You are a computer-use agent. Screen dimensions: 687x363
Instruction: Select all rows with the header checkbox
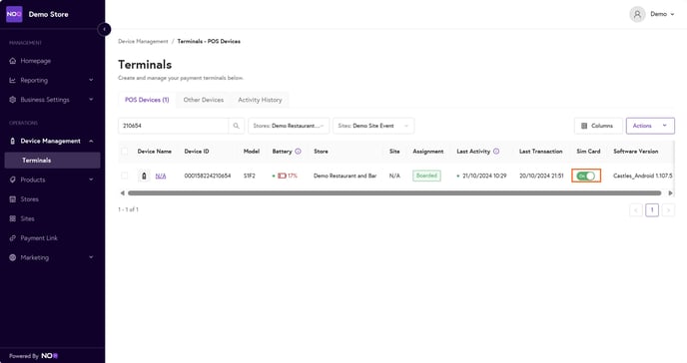125,152
